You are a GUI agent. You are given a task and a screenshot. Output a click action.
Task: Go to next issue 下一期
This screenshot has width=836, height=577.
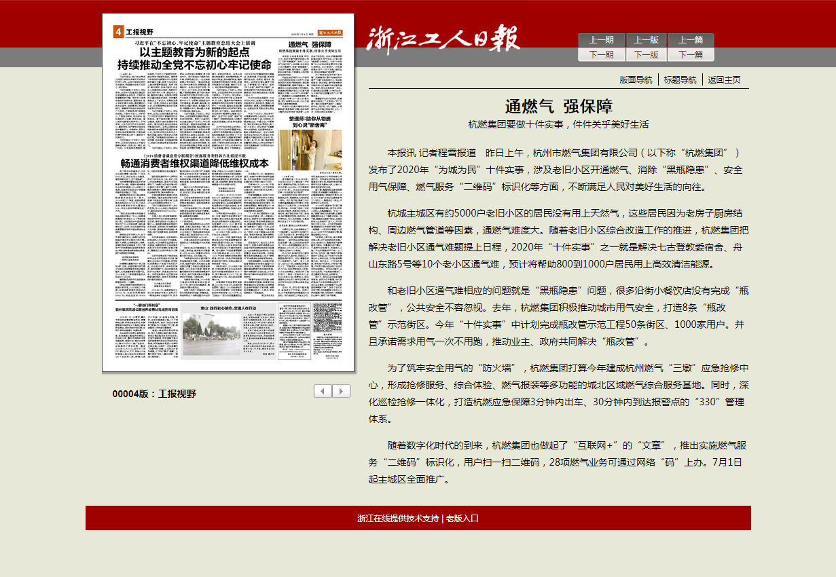[x=601, y=55]
